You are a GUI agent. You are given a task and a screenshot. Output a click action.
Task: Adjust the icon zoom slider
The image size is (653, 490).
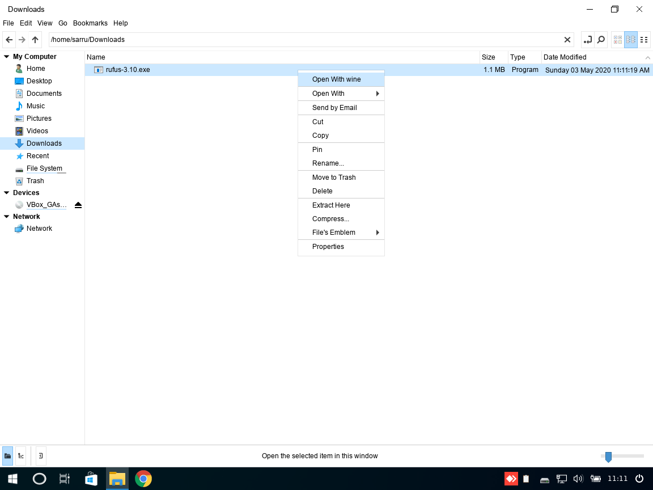608,457
